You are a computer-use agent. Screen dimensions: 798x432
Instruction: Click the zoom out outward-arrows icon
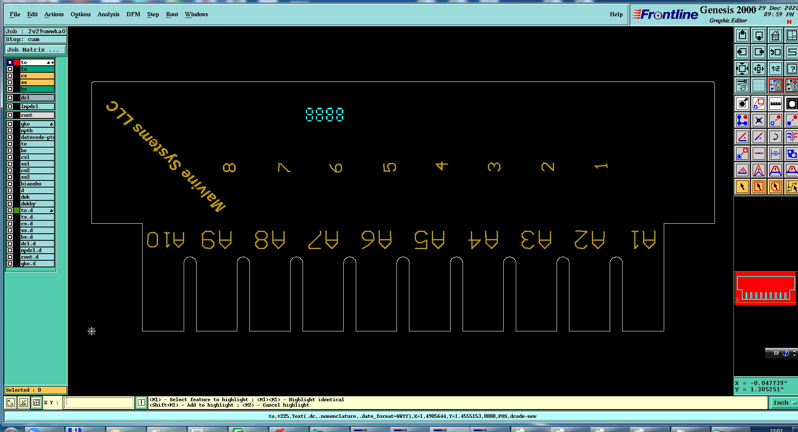[x=759, y=69]
